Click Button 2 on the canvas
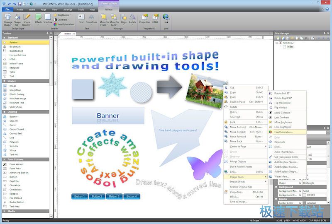The image size is (332, 224). click(x=97, y=197)
